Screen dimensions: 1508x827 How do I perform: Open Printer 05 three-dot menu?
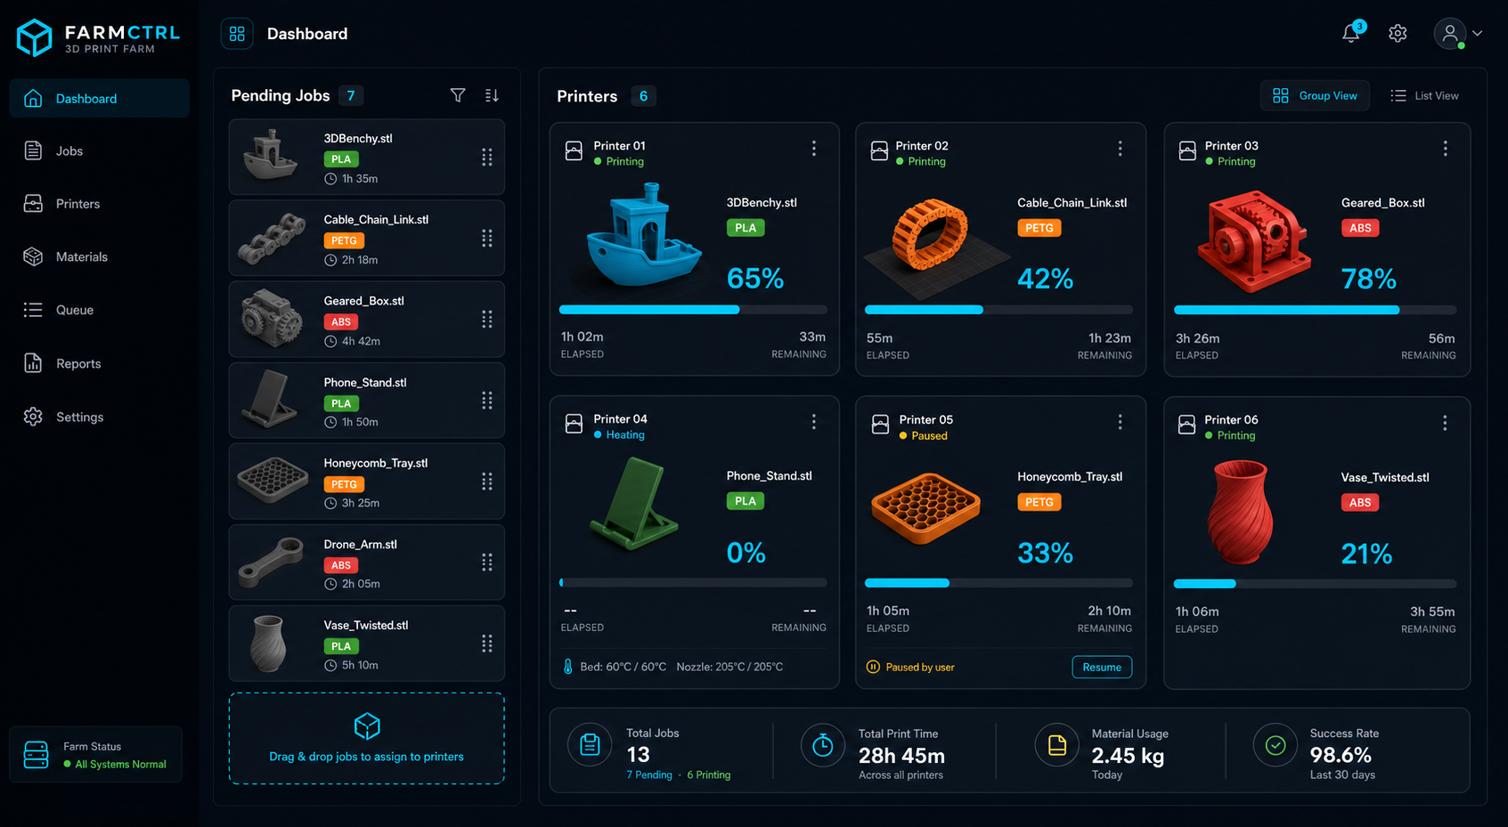(1120, 422)
